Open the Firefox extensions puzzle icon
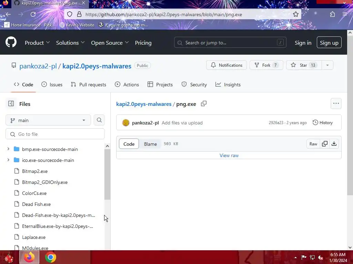Screen dimensions: 353x264 tap(332, 14)
